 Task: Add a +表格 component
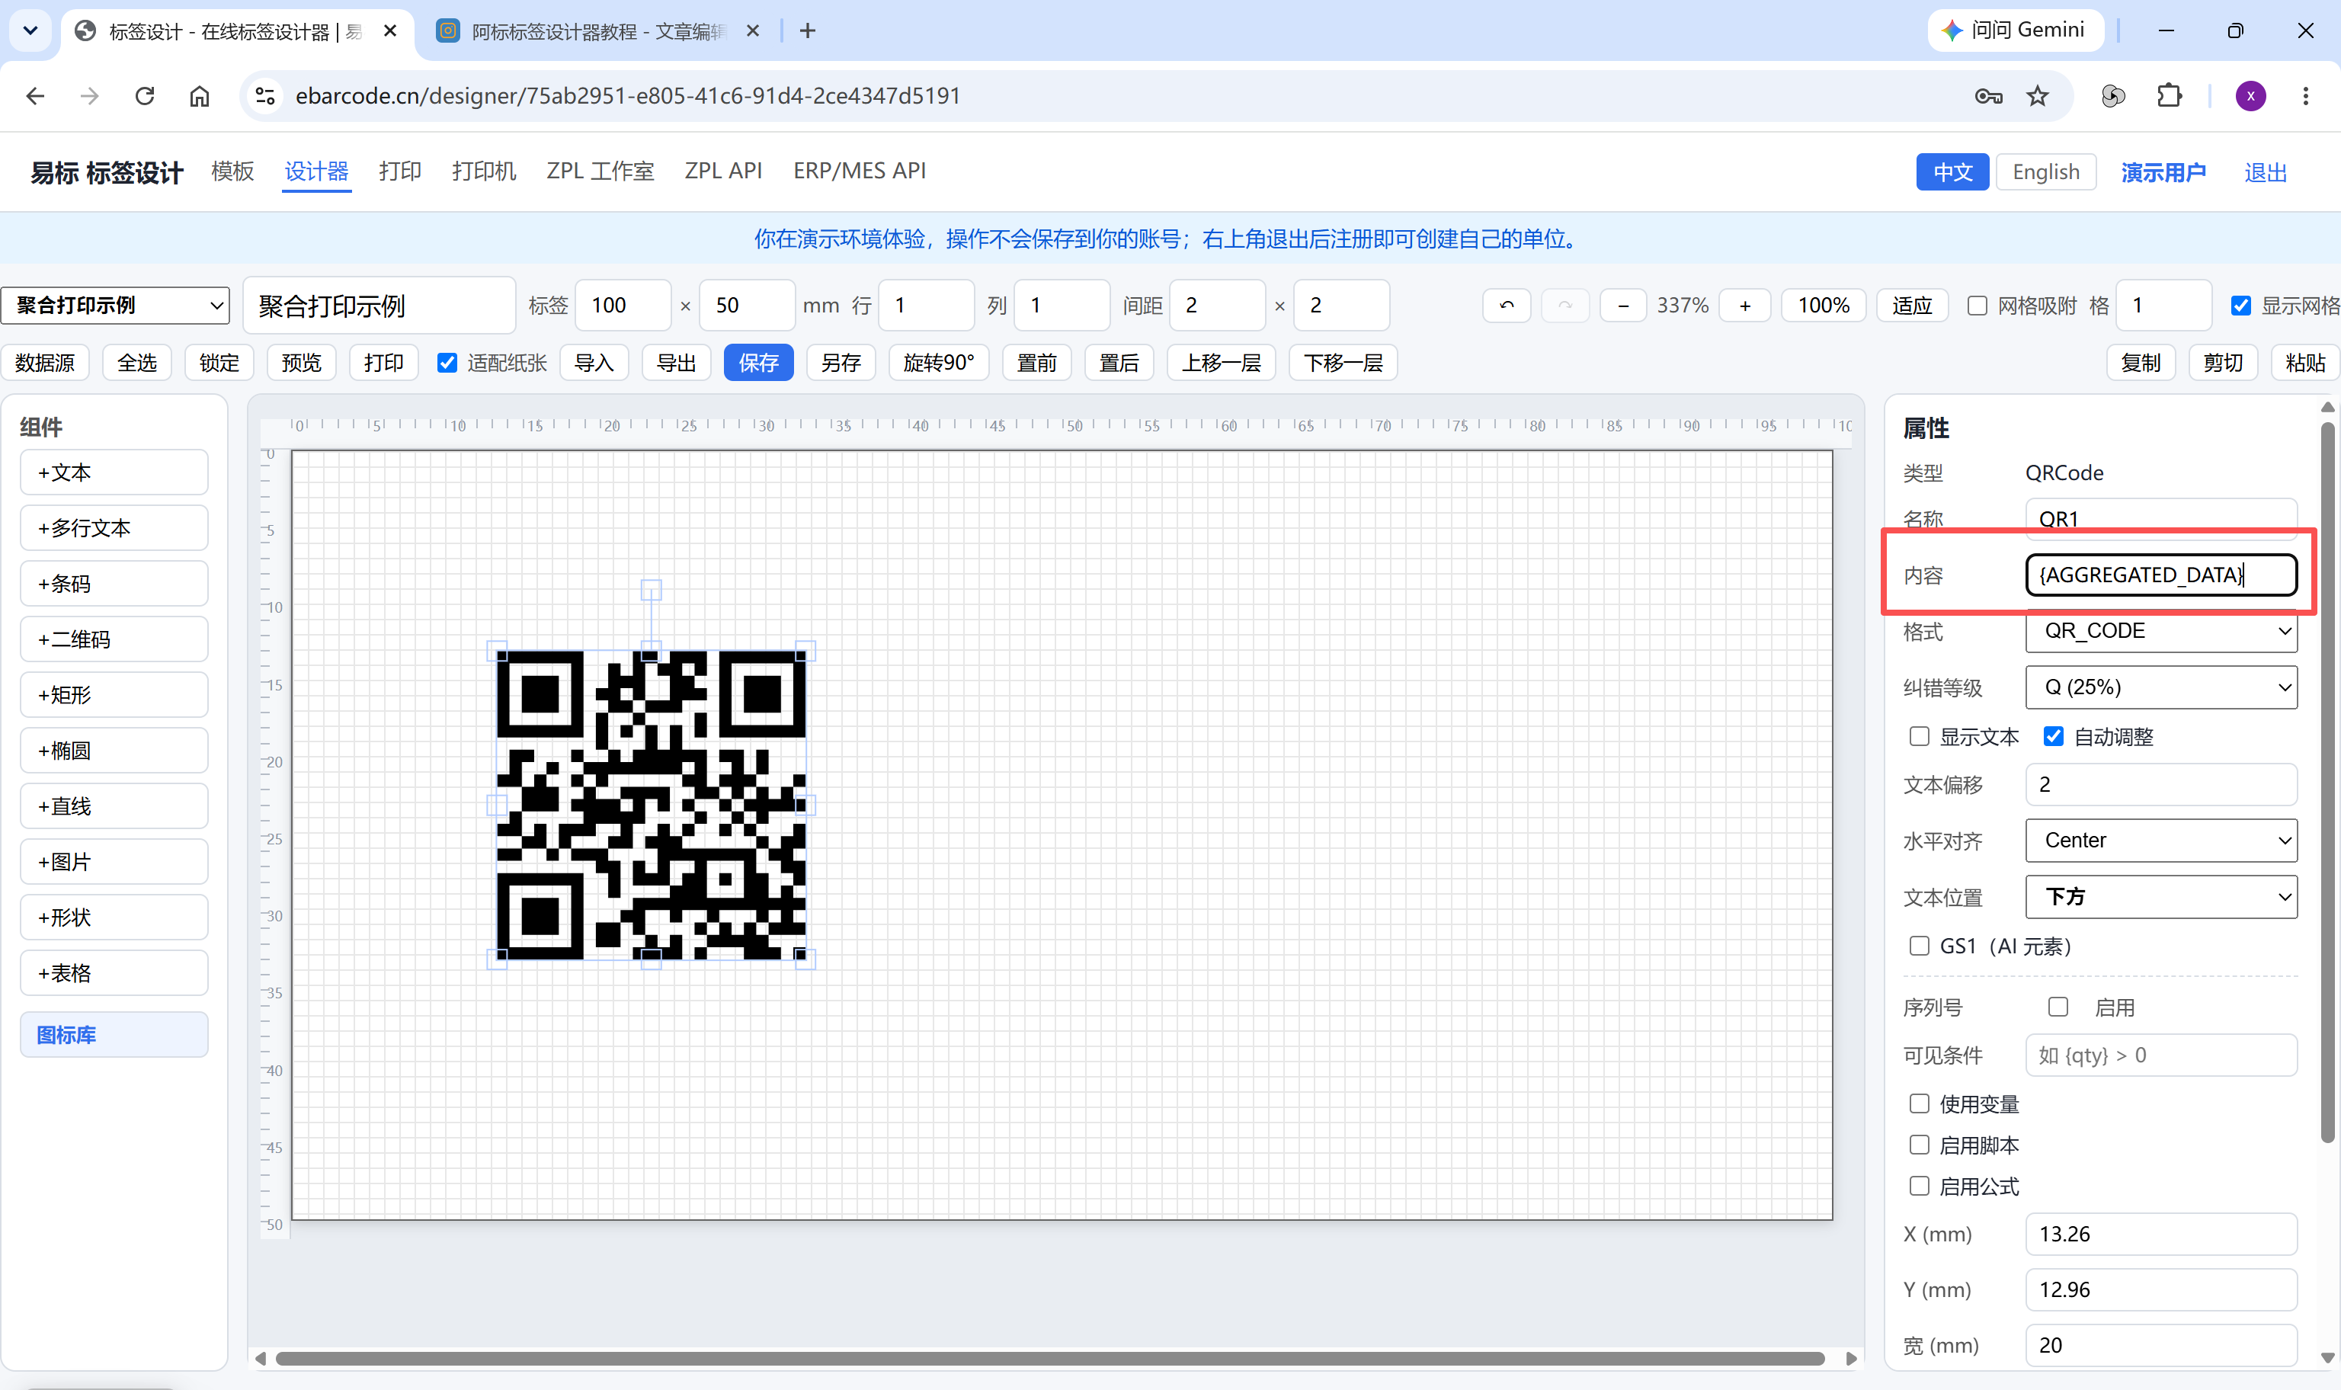pos(114,973)
